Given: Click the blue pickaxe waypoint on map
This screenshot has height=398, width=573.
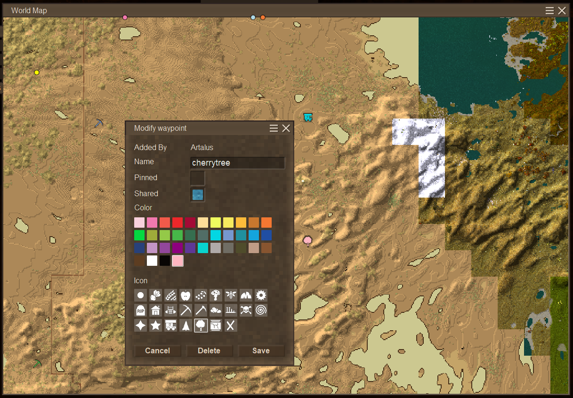Looking at the screenshot, I should coord(98,123).
